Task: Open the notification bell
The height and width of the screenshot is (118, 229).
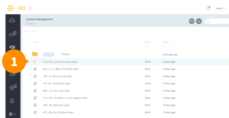Action: point(208,8)
